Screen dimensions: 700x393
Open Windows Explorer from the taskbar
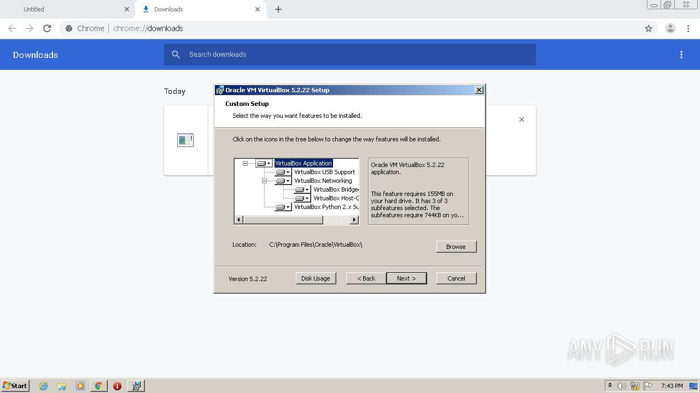point(62,386)
